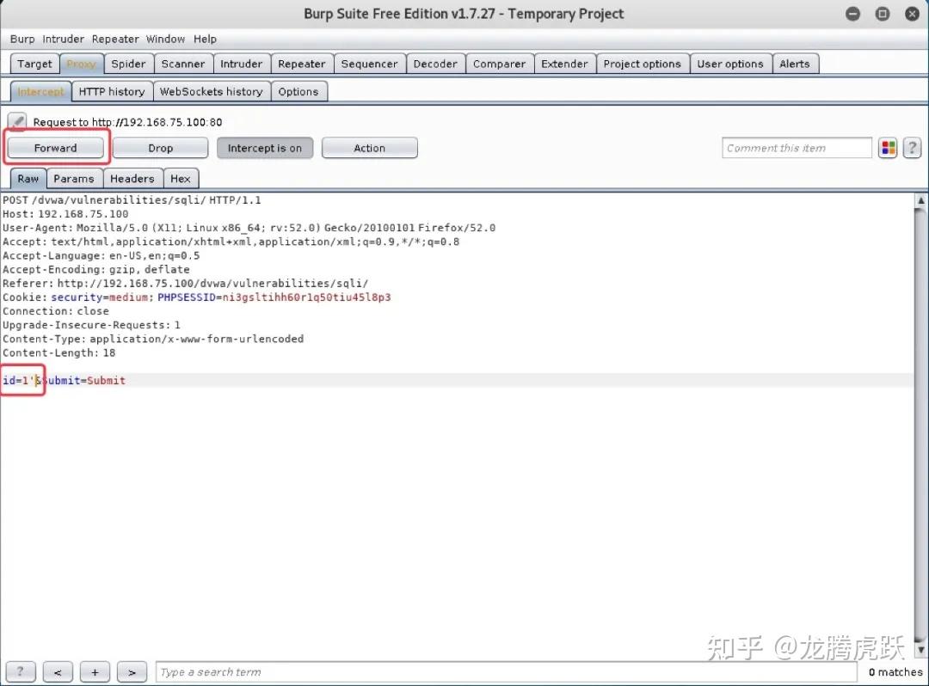Drop the intercepted request
The image size is (929, 686).
159,147
